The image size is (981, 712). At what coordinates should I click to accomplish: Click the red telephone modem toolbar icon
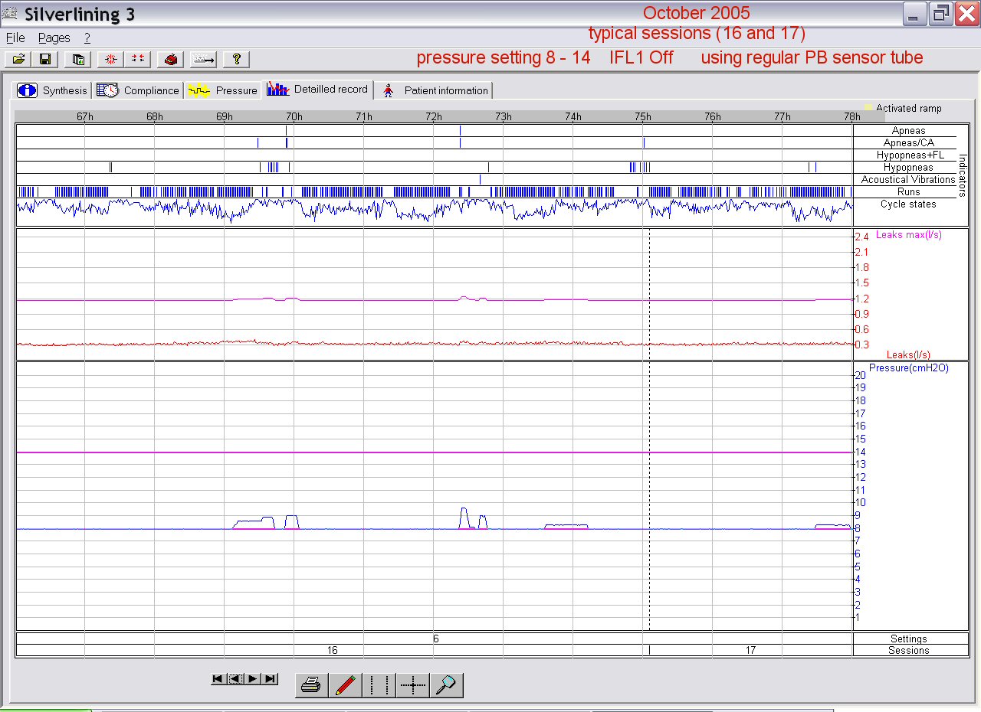click(171, 59)
